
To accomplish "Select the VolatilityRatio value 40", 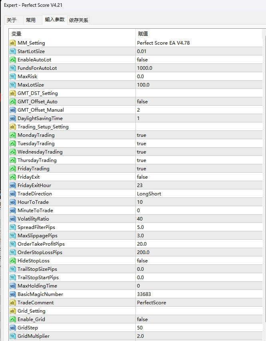I will point(140,219).
